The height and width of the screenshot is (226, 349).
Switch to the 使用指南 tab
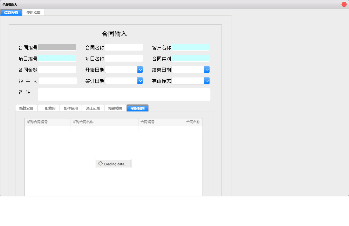33,12
